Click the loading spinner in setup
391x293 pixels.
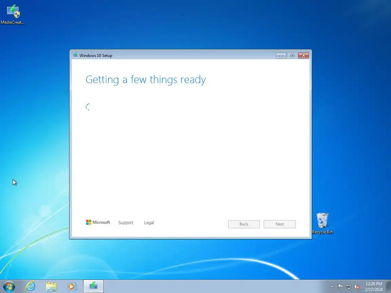point(88,107)
